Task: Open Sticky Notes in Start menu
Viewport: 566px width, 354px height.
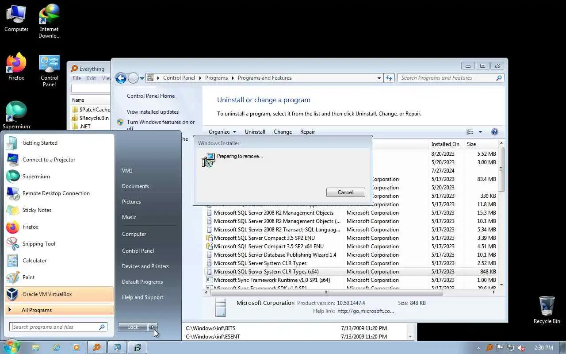Action: pos(59,210)
